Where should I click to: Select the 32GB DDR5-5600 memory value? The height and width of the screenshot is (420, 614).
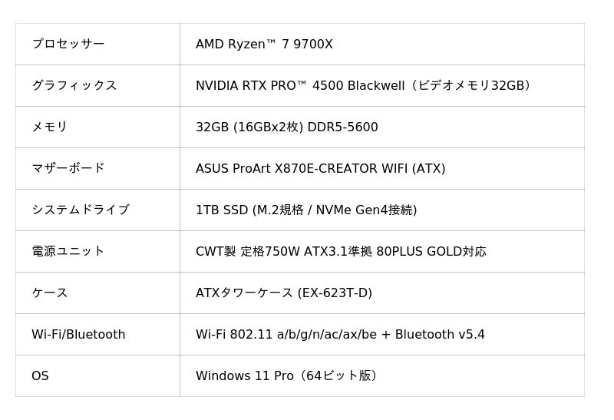pos(286,127)
